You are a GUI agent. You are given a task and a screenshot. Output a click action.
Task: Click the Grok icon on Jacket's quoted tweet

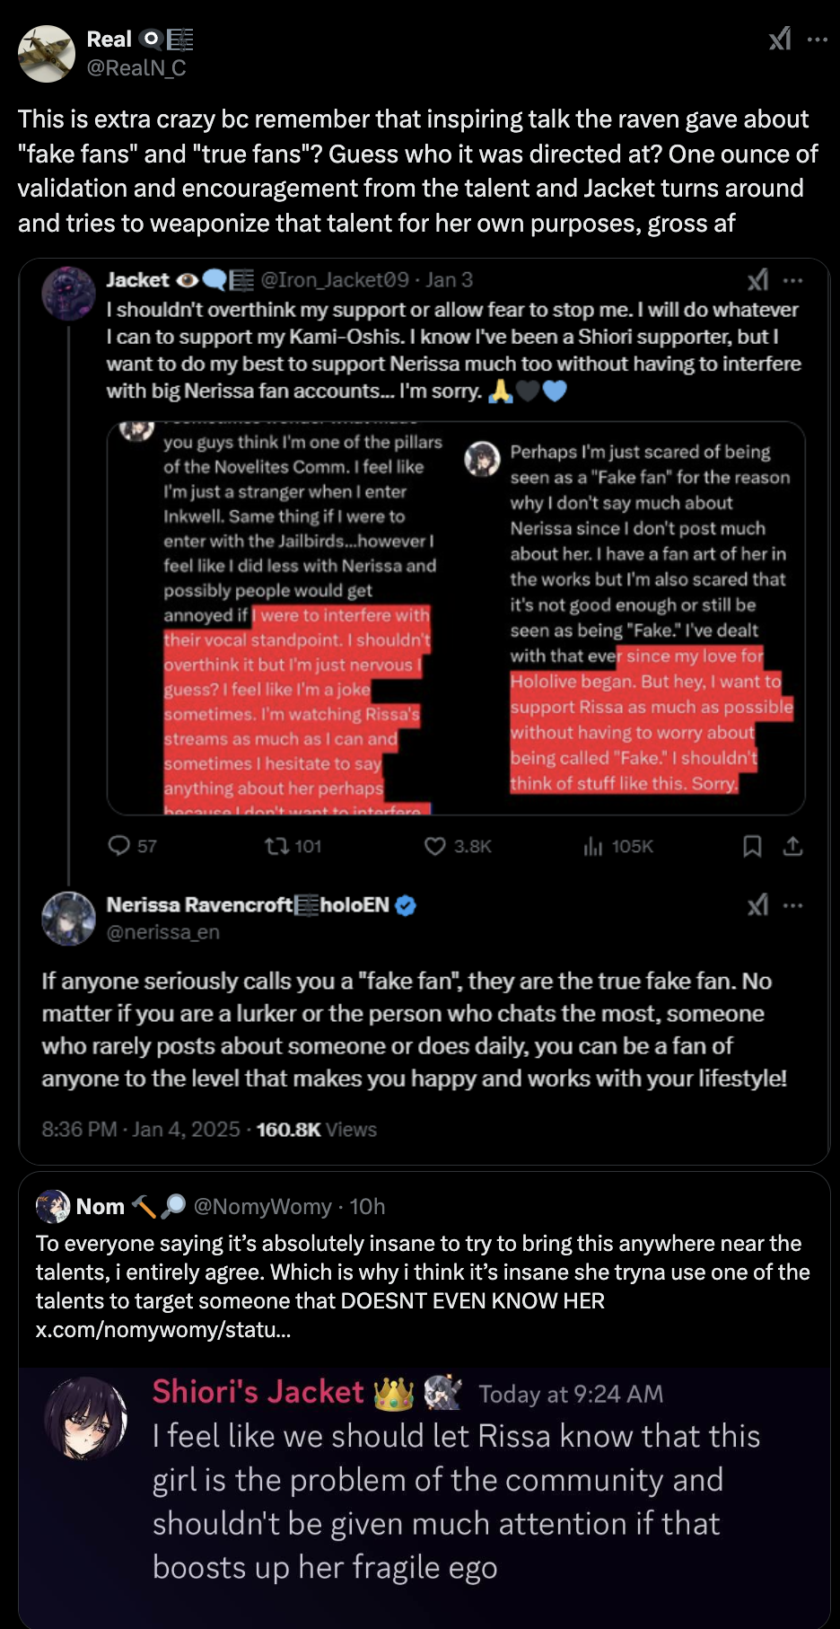coord(758,280)
